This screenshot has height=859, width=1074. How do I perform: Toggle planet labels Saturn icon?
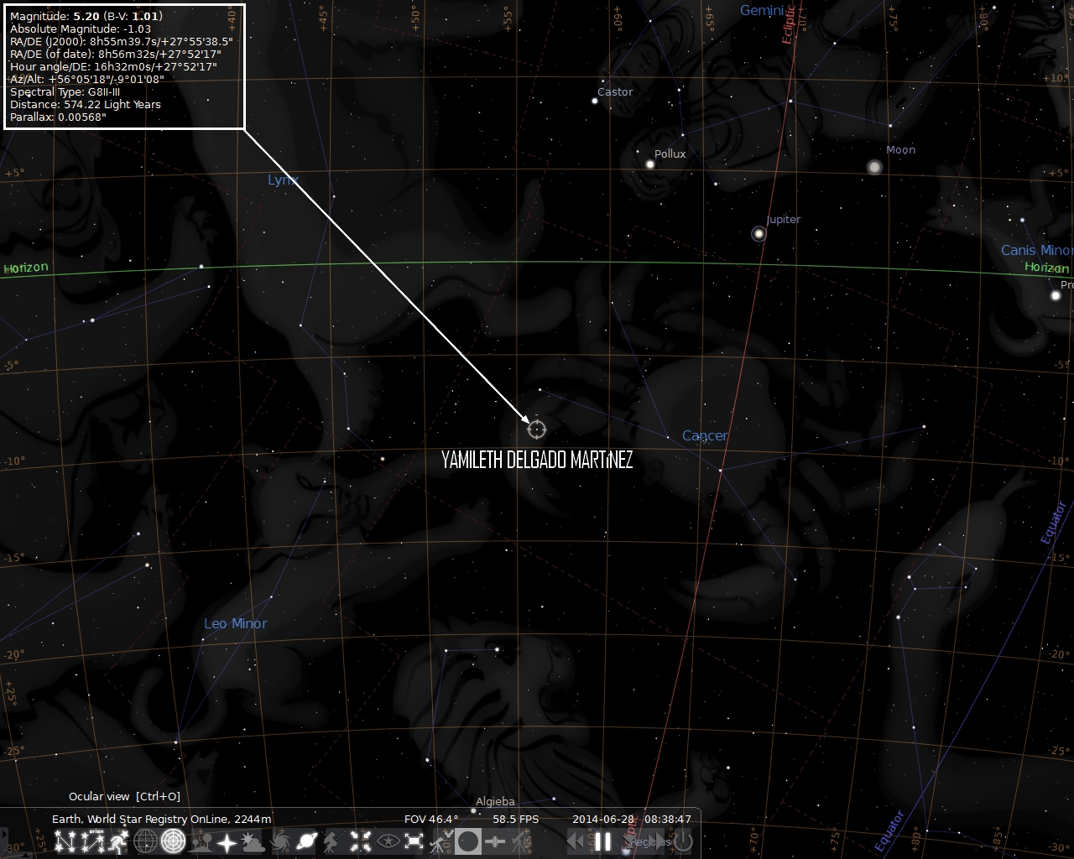[307, 841]
